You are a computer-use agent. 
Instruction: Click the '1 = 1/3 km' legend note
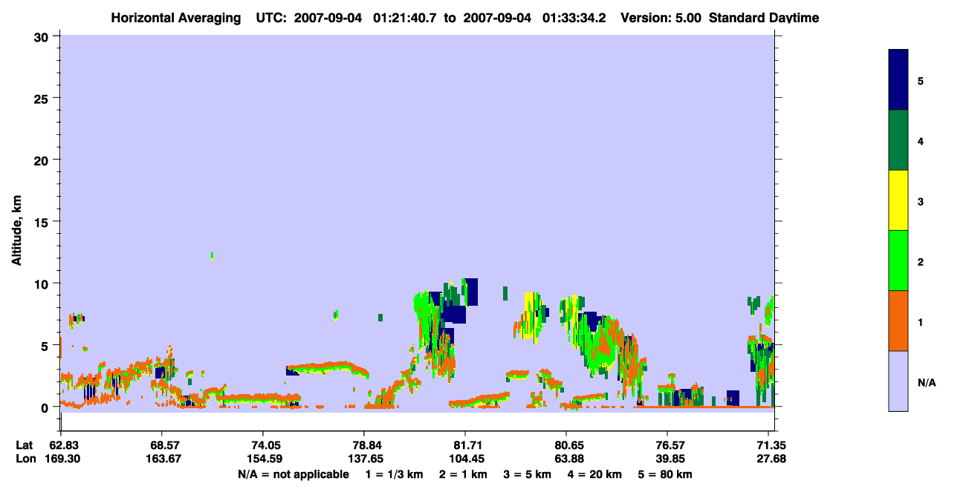point(395,474)
